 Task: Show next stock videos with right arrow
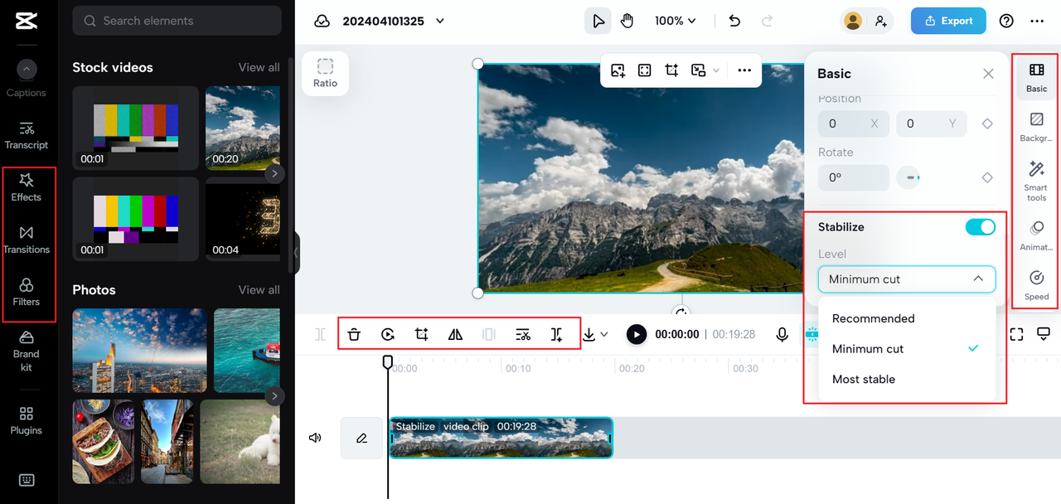[x=274, y=174]
